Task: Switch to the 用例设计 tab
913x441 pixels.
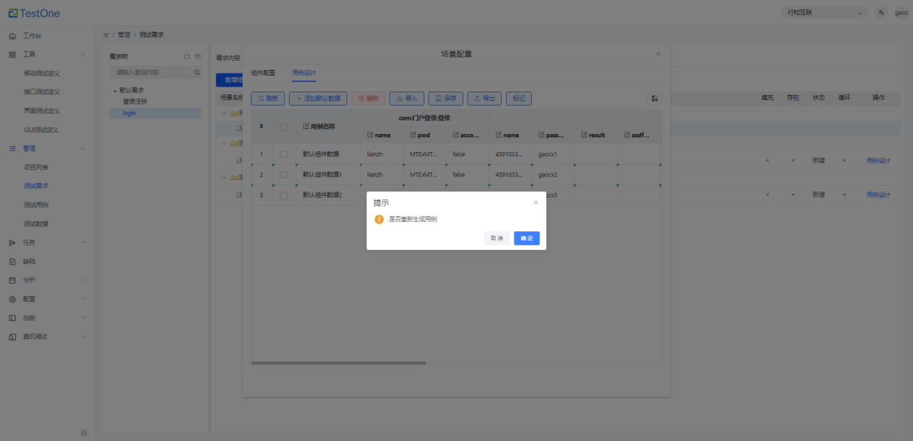Action: [x=303, y=73]
